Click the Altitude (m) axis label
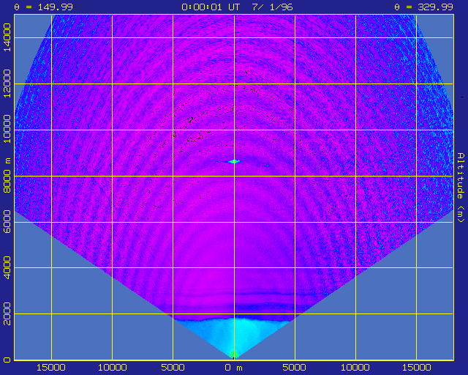This screenshot has height=375, width=468. click(461, 187)
